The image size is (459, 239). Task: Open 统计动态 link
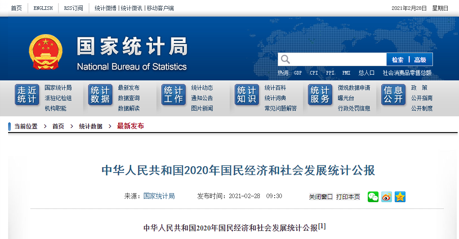click(x=202, y=88)
